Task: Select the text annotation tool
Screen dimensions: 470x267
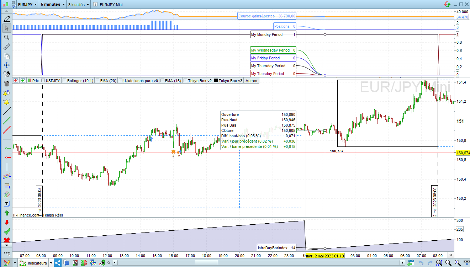Action: 6,204
